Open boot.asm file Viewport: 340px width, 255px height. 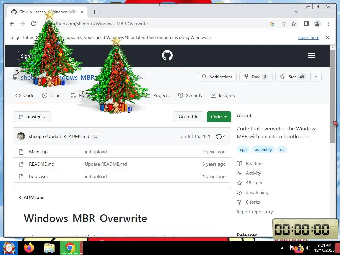point(39,177)
